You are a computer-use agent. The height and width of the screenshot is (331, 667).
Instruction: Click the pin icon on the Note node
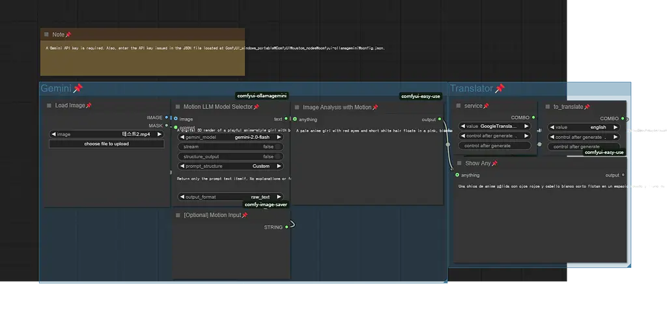pos(68,35)
